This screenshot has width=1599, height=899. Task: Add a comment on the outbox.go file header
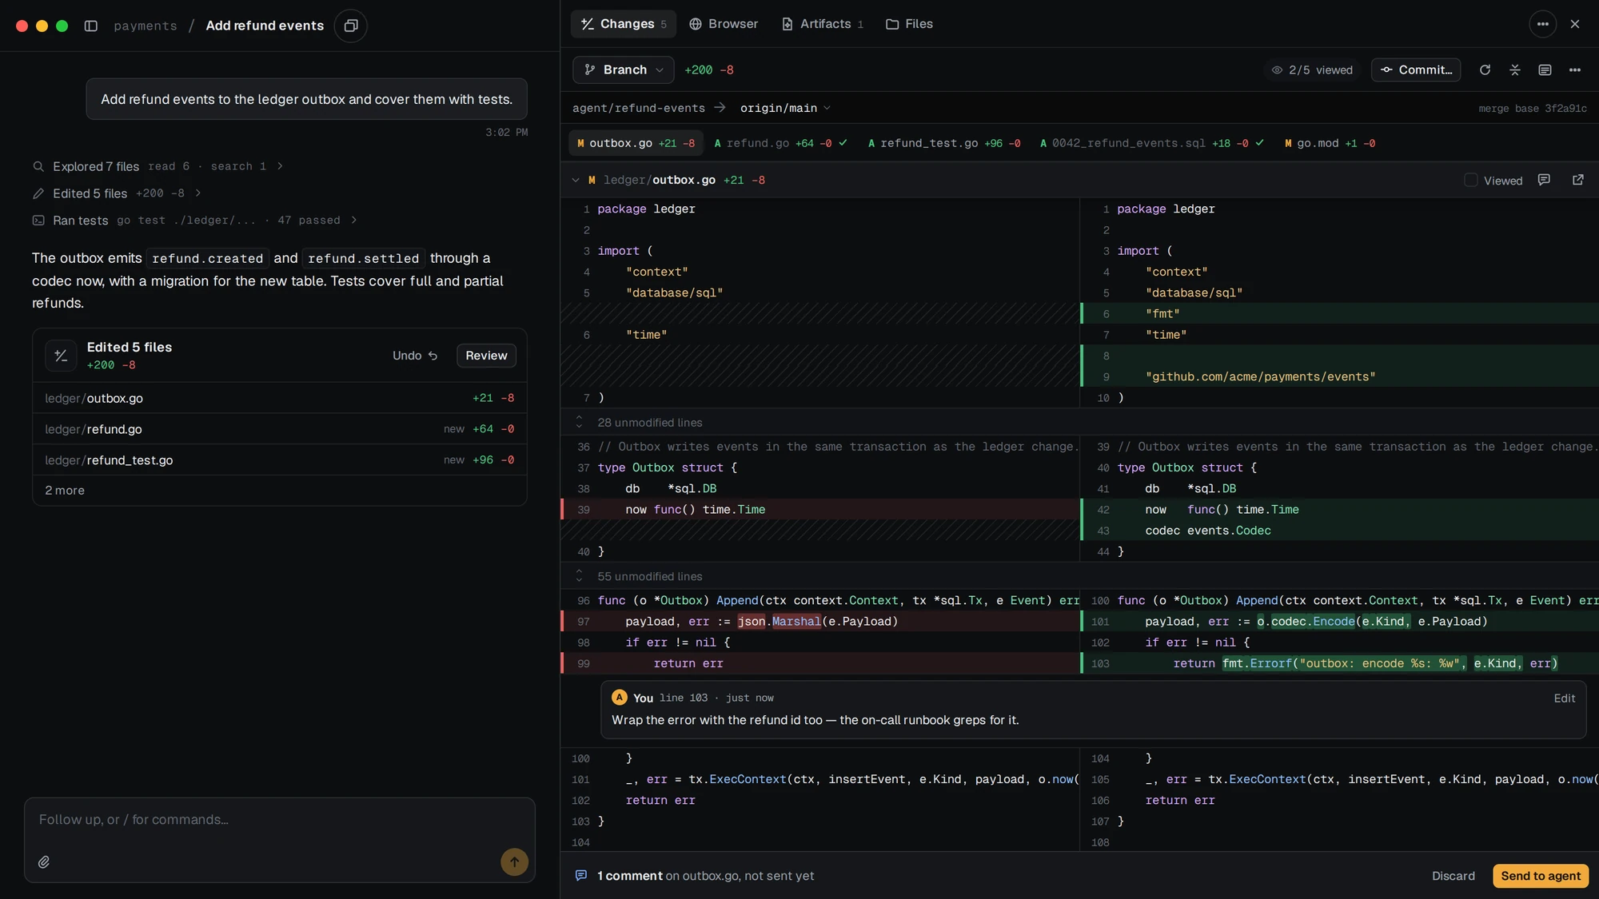(x=1544, y=180)
